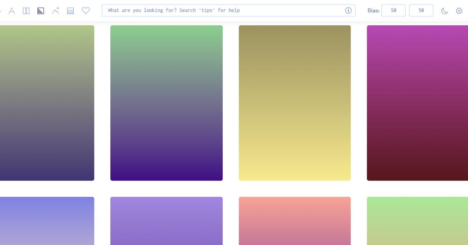Open the image/landscape view icon
The width and height of the screenshot is (468, 245).
(x=55, y=11)
